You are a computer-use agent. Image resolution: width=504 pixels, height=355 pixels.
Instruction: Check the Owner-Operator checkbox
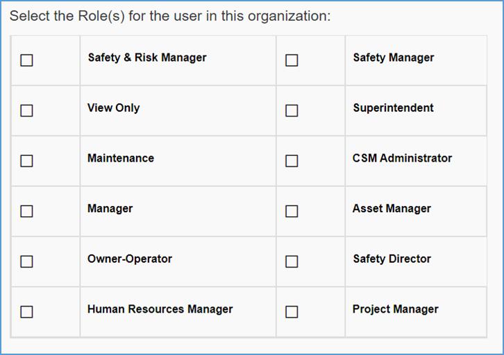pyautogui.click(x=26, y=261)
